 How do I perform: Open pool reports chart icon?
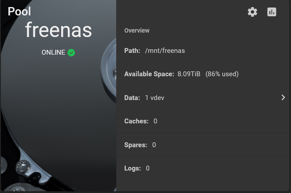click(272, 12)
